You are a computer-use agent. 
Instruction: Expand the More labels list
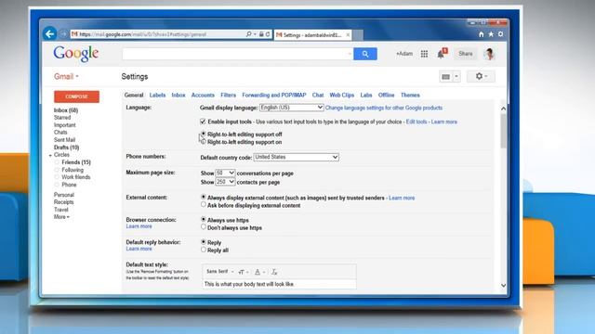(61, 217)
